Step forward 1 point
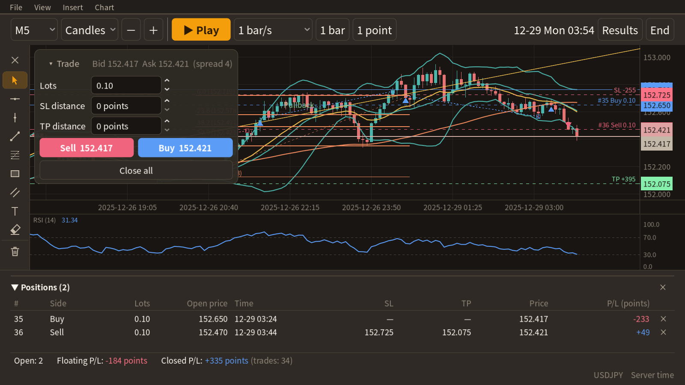685x385 pixels. pyautogui.click(x=374, y=30)
